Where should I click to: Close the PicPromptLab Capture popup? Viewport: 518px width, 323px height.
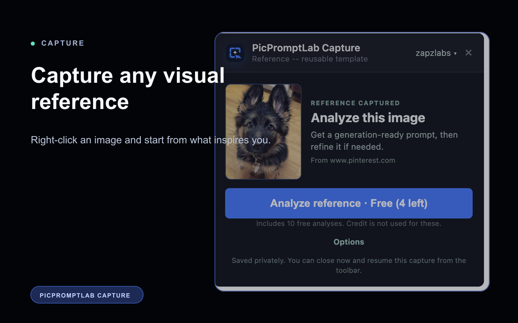pos(468,52)
